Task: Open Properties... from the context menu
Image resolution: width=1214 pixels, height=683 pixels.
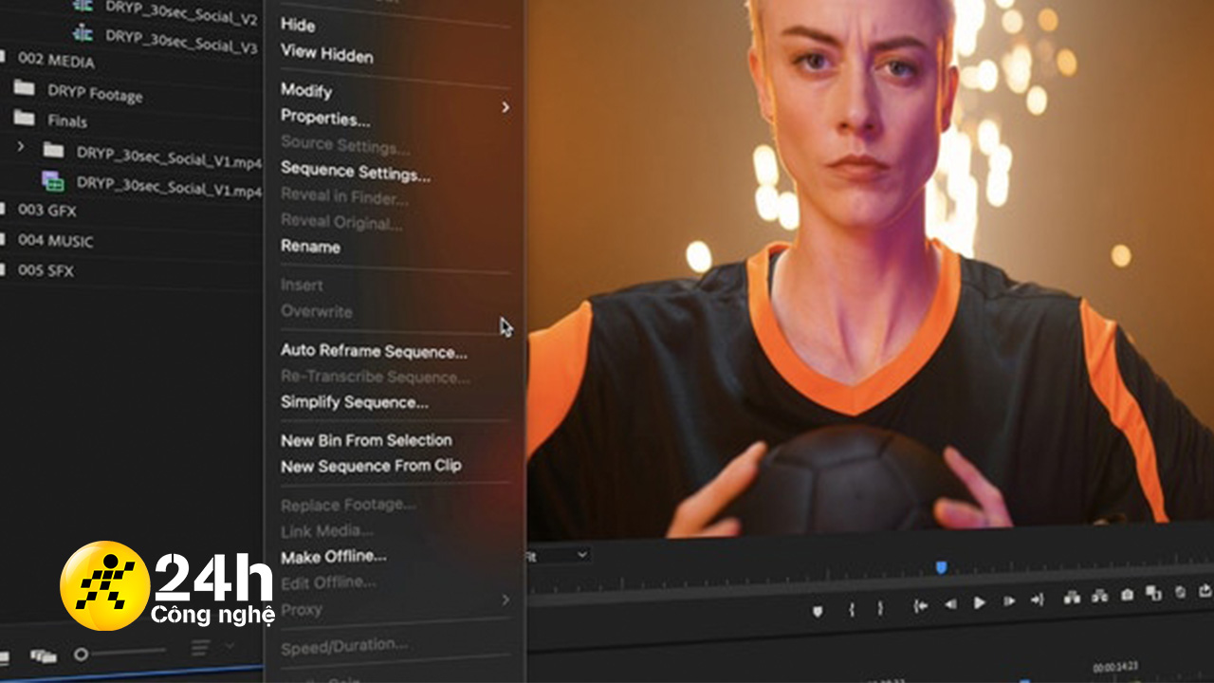Action: click(x=325, y=119)
